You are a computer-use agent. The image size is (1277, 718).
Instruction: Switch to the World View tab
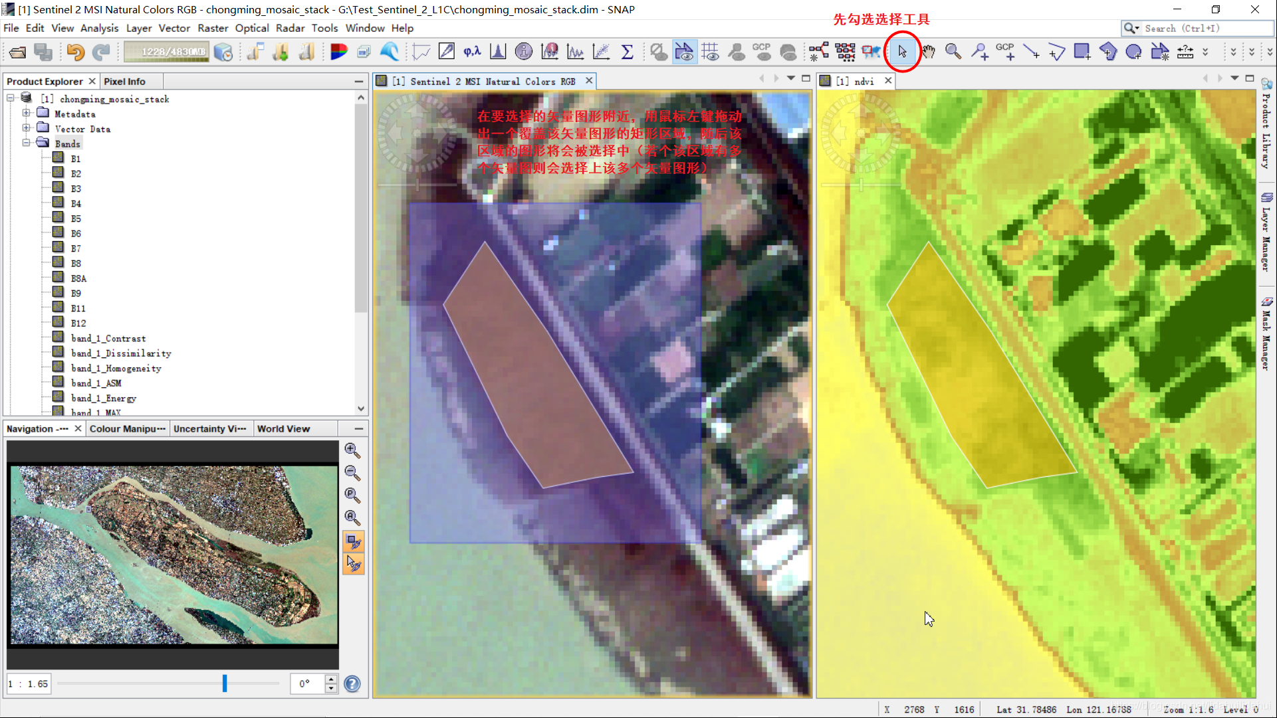click(x=283, y=428)
